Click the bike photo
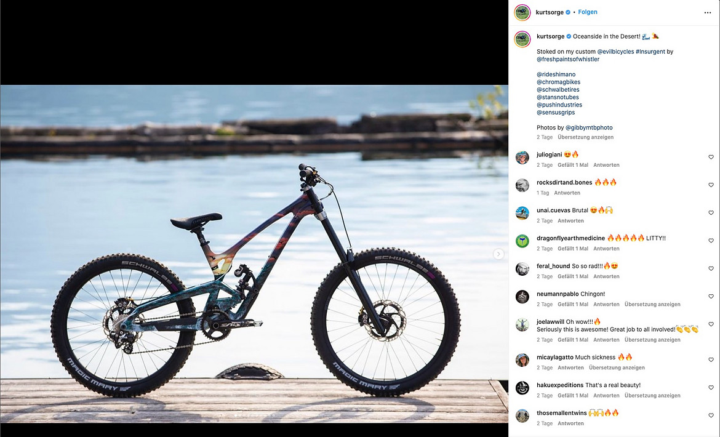720x437 pixels. point(254,254)
